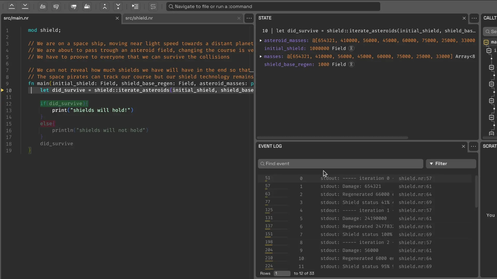Click the forward step-over toolbar icon

click(56, 6)
